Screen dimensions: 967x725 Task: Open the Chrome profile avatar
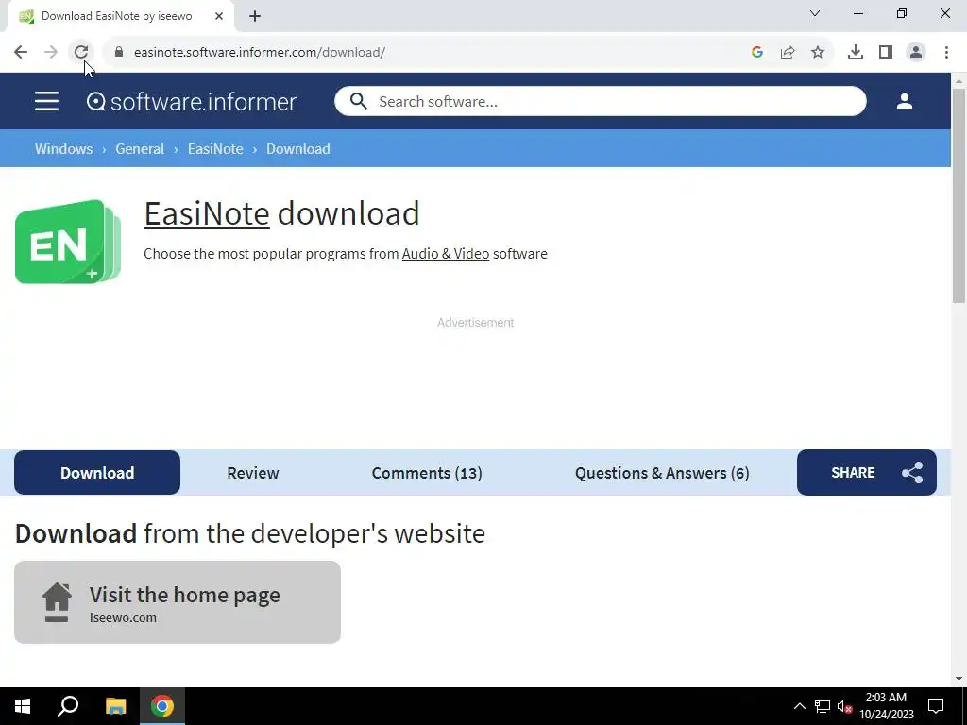point(916,53)
